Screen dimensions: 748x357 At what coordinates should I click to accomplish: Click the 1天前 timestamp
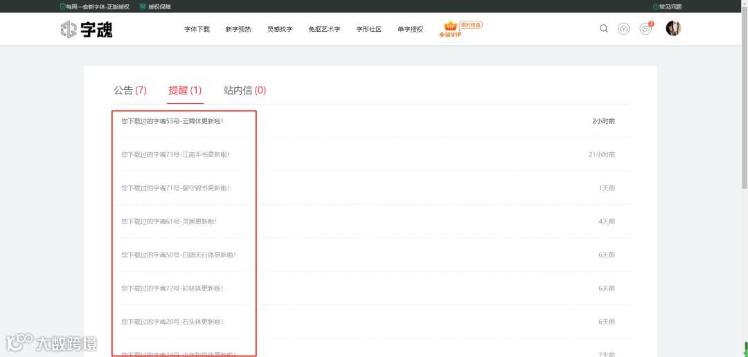click(x=607, y=187)
